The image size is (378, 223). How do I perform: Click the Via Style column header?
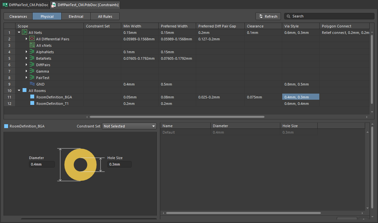[301, 26]
